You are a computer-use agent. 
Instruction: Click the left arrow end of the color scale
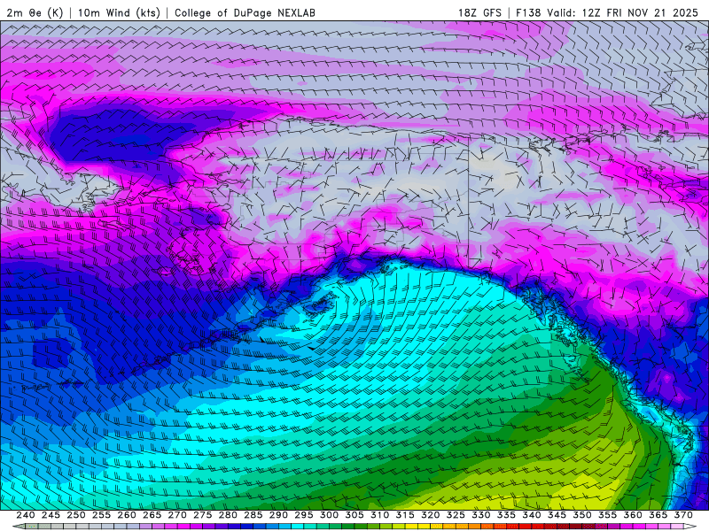pyautogui.click(x=19, y=527)
